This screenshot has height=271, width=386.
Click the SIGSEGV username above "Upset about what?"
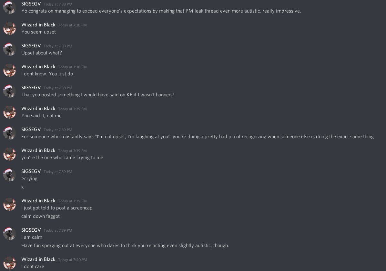[31, 46]
